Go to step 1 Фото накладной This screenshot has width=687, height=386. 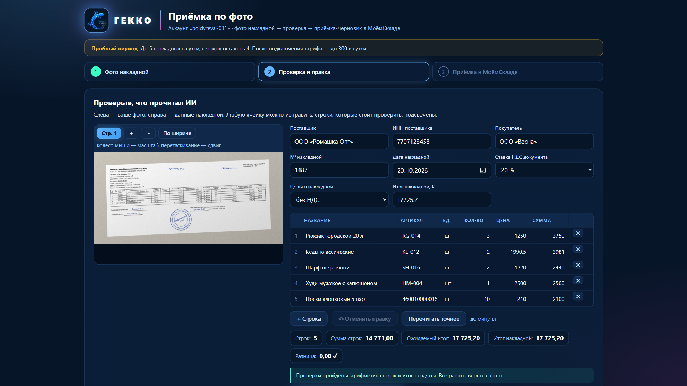pos(170,72)
